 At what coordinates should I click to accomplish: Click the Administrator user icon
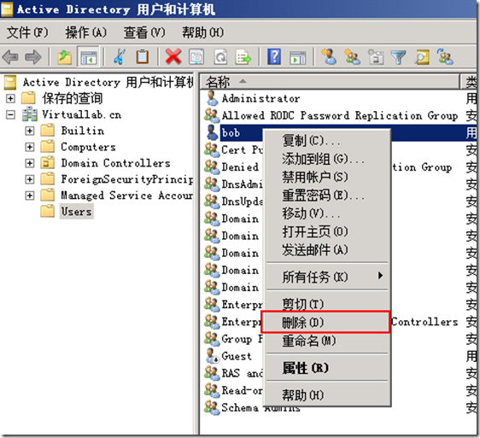(212, 98)
